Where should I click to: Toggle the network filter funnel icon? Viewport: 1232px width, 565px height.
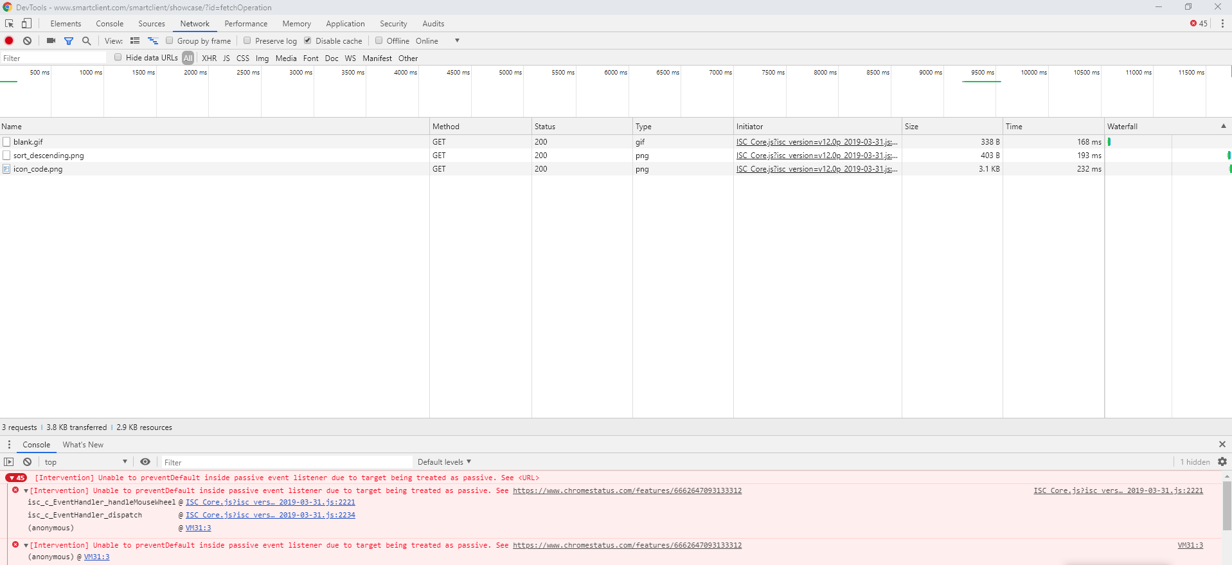click(69, 41)
